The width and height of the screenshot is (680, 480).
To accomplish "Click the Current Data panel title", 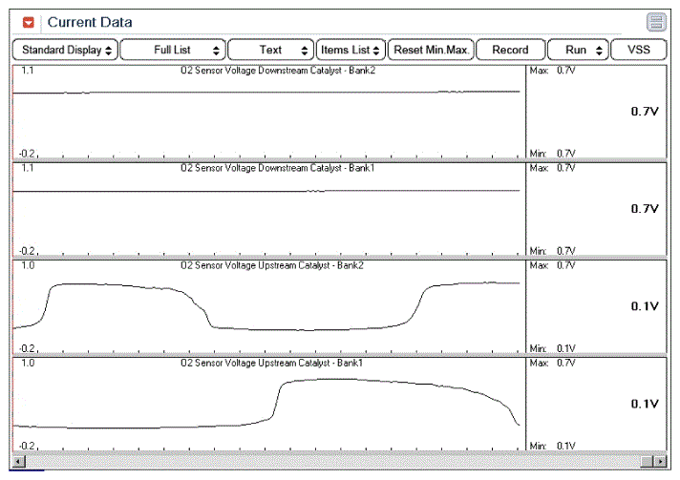I will pyautogui.click(x=90, y=22).
